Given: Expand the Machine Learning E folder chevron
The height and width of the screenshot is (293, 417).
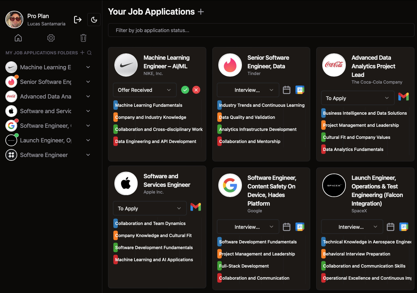Looking at the screenshot, I should 88,67.
